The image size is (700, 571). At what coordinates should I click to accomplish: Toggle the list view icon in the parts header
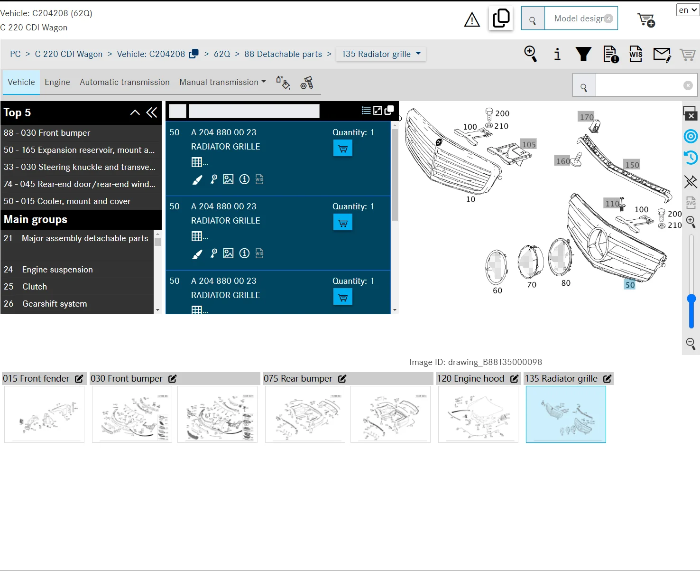pyautogui.click(x=366, y=111)
